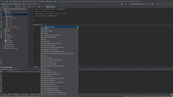Expand the docker folder
Viewport: 173px width, 97px height.
5,13
